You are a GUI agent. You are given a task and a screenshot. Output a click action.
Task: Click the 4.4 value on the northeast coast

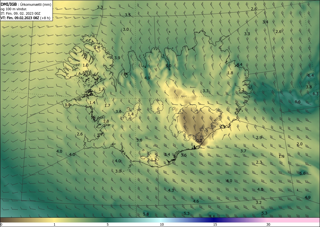pyautogui.click(x=239, y=64)
